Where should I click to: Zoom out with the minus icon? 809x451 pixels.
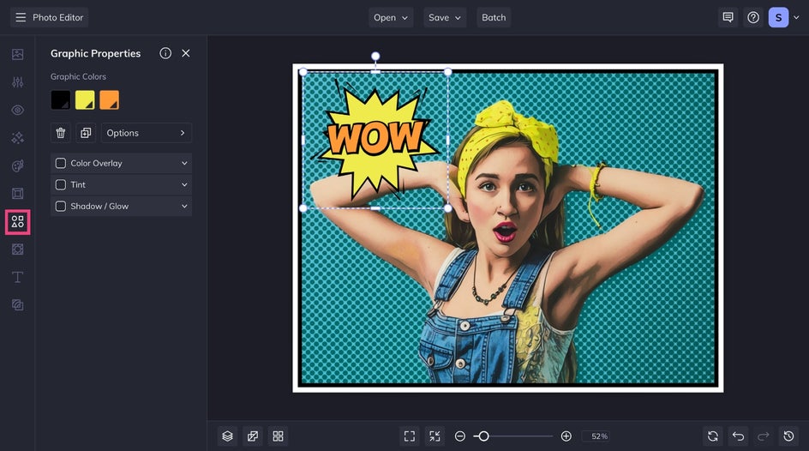pos(459,436)
